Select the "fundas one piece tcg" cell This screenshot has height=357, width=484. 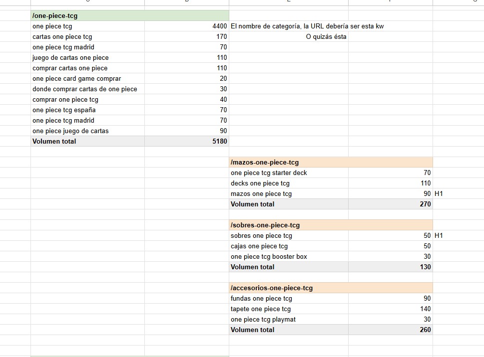point(289,299)
